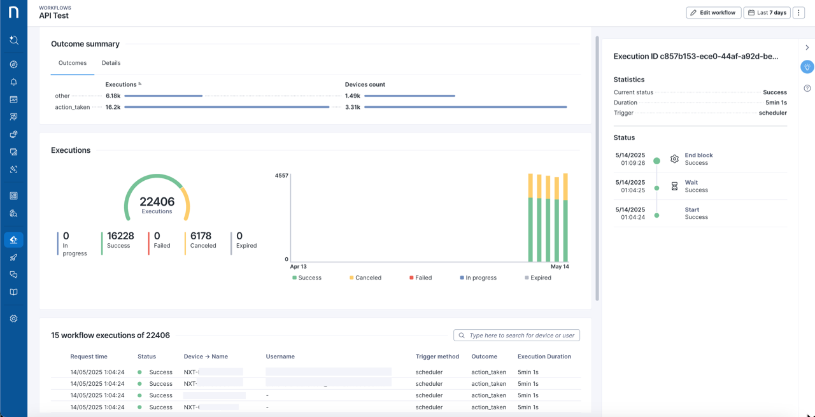Toggle the Failed legend in the chart
This screenshot has height=417, width=815.
coord(420,278)
